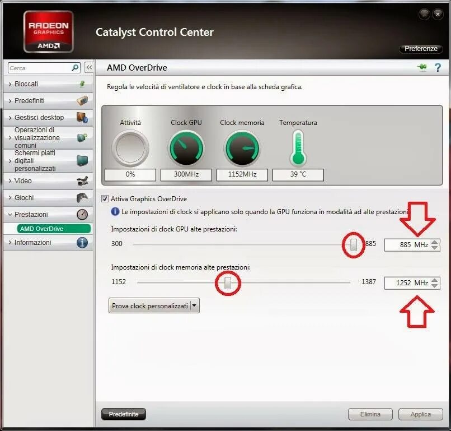Click the common display tasks monitor icon

click(x=82, y=137)
